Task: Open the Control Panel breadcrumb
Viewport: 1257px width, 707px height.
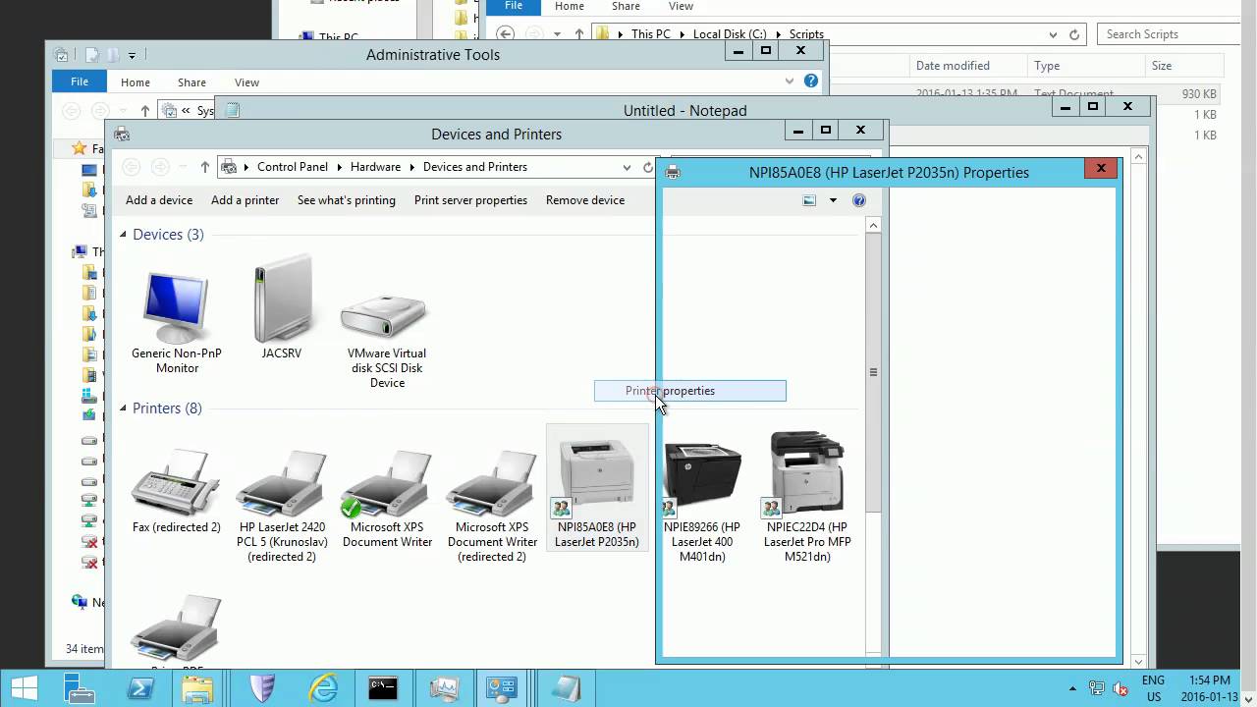Action: coord(293,167)
